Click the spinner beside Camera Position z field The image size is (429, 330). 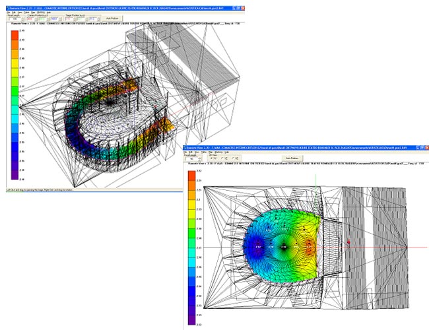point(59,19)
